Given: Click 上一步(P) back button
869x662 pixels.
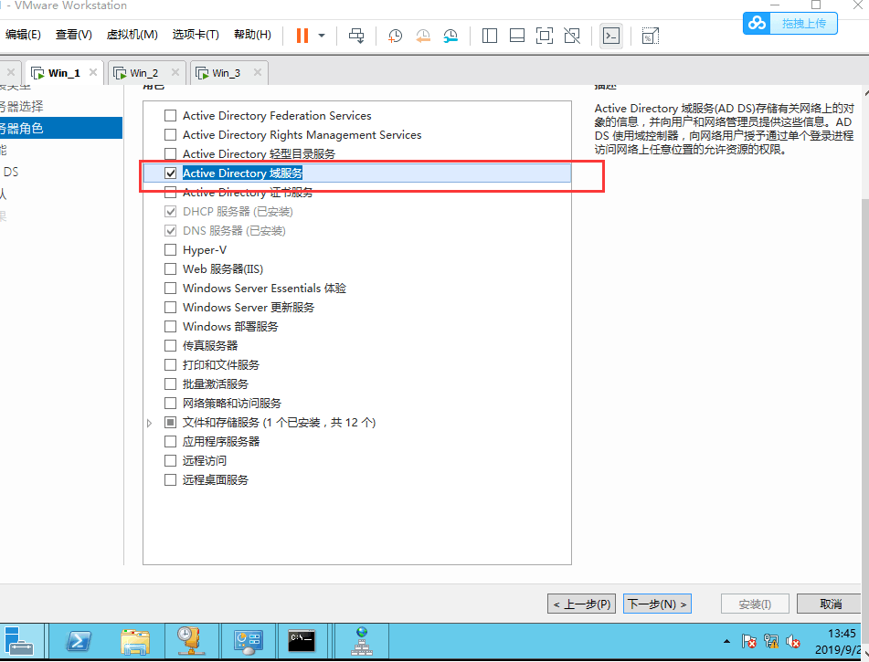Looking at the screenshot, I should [x=582, y=604].
